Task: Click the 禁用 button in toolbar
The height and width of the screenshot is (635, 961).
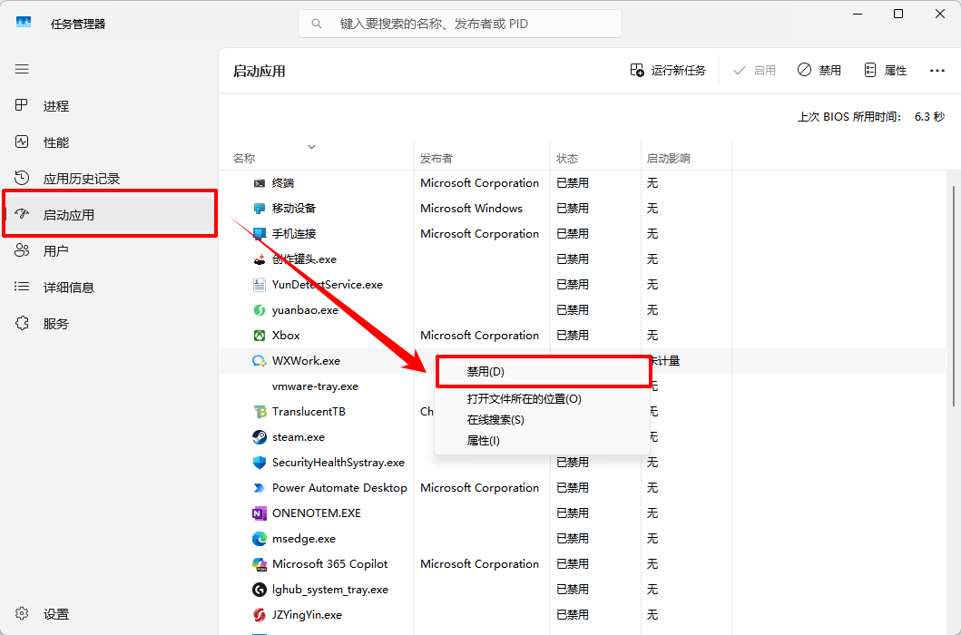Action: [x=819, y=71]
